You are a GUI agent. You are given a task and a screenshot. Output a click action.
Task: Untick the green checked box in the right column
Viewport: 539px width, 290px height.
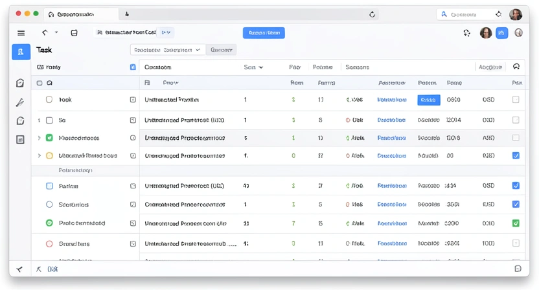tap(516, 223)
